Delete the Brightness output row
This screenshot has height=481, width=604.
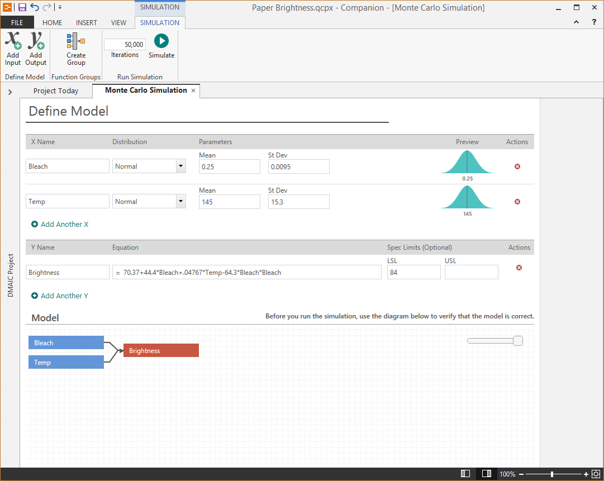point(519,268)
